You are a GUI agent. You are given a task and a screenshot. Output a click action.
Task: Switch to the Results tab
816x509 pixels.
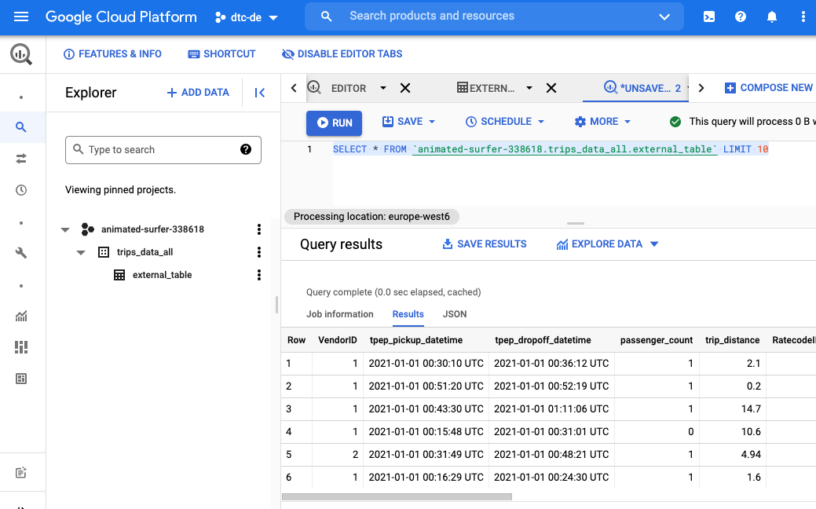click(x=408, y=314)
